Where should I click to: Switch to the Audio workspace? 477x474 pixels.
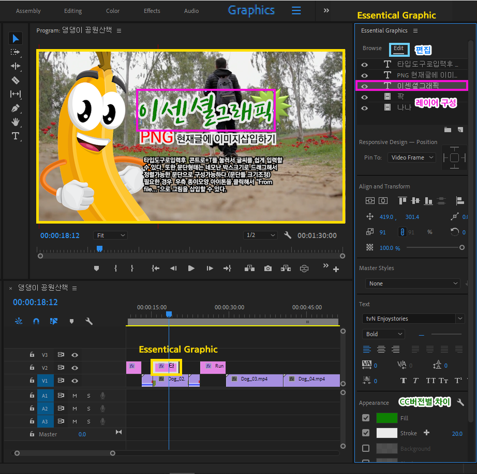coord(191,11)
